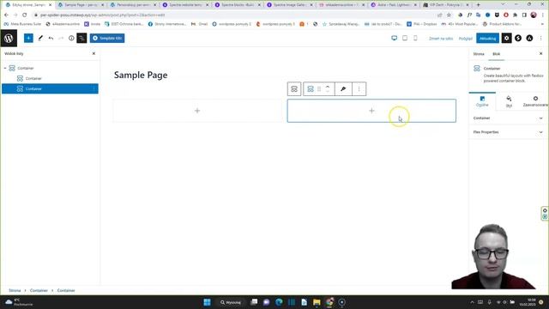The width and height of the screenshot is (549, 309).
Task: Click the pin/presets toolbar icon
Action: pyautogui.click(x=343, y=89)
